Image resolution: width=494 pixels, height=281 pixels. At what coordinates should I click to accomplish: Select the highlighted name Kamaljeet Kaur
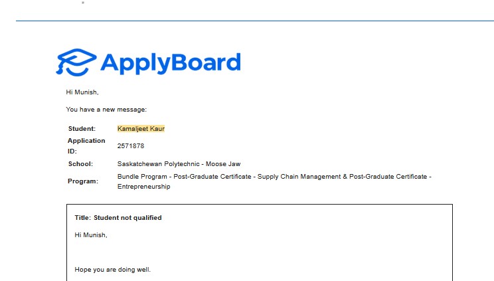click(x=141, y=128)
